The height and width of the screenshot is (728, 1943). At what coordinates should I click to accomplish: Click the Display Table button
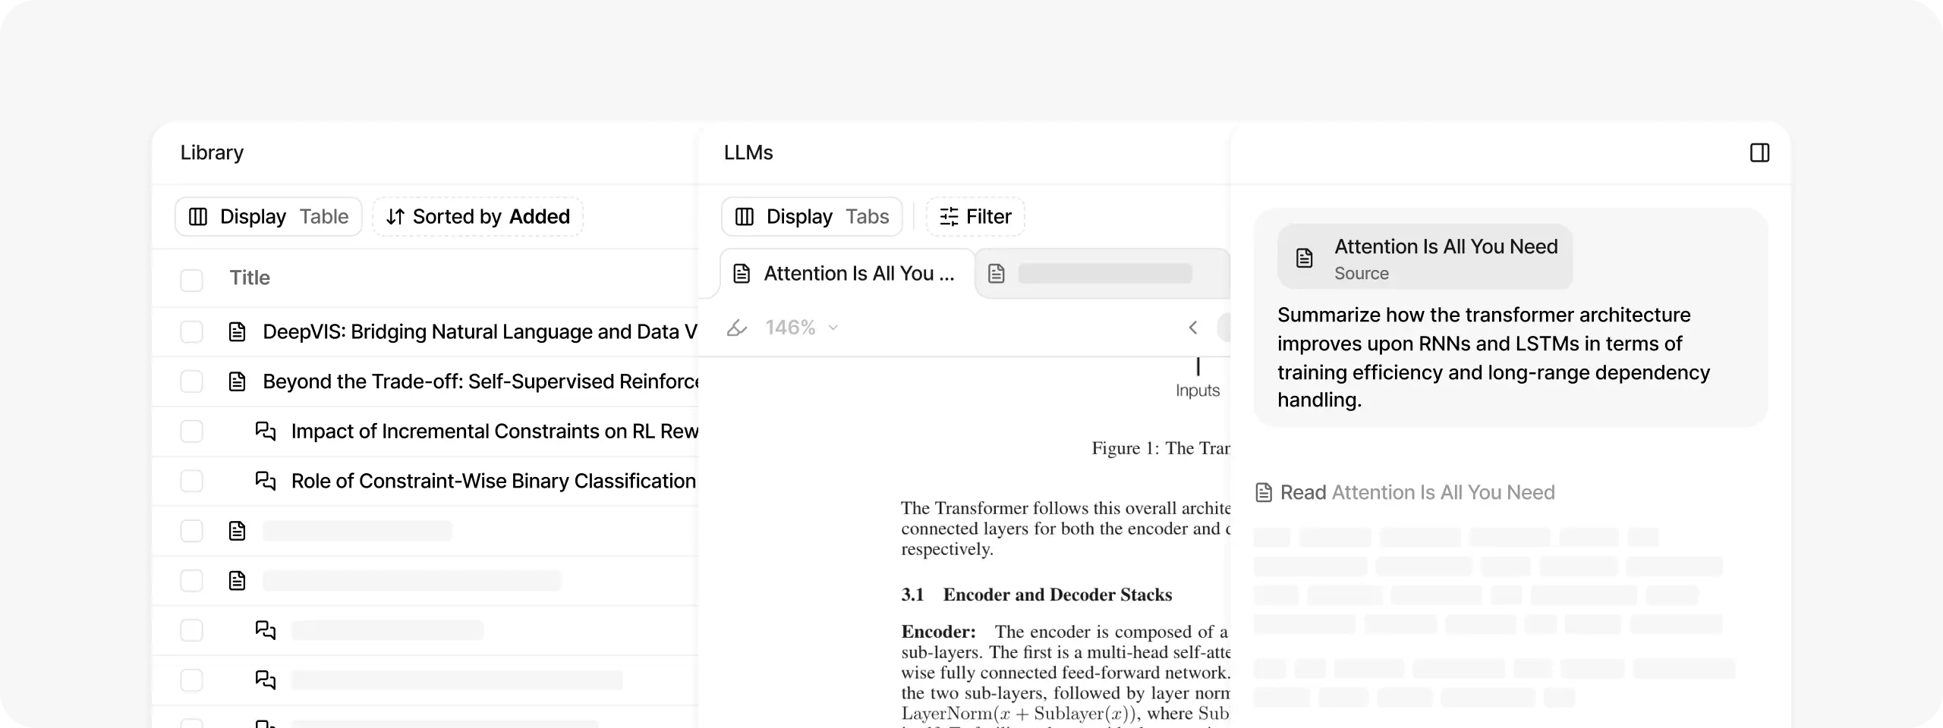point(267,216)
